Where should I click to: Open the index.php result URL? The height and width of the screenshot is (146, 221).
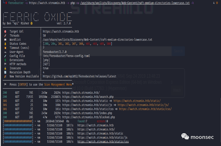pos(87,113)
